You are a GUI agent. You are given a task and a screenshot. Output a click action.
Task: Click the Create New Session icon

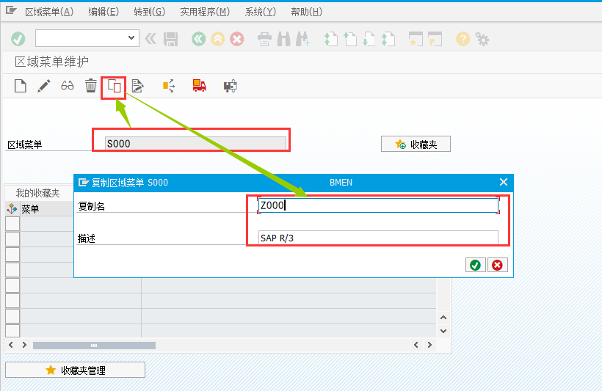[416, 39]
